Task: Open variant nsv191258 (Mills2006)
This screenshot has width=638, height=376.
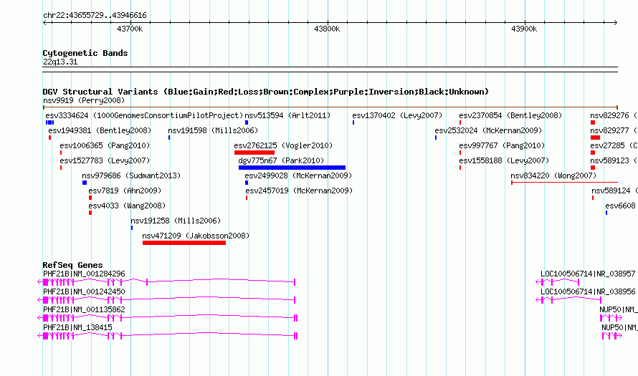Action: pyautogui.click(x=176, y=221)
